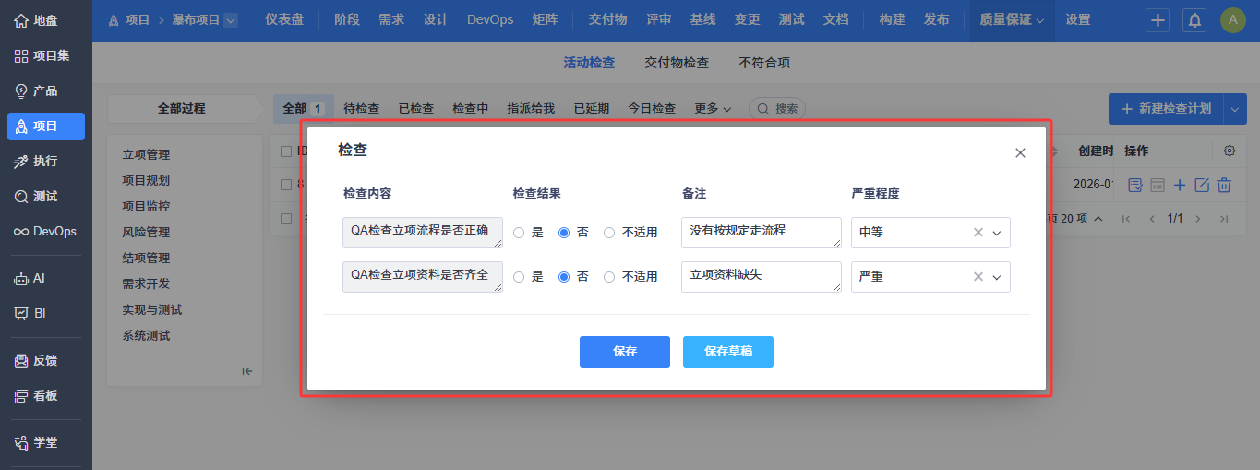Click the 备注 field reading 立项资料缺失
1260x470 pixels.
[761, 276]
